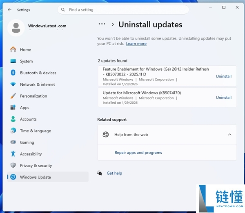Open the System menu item

point(26,61)
